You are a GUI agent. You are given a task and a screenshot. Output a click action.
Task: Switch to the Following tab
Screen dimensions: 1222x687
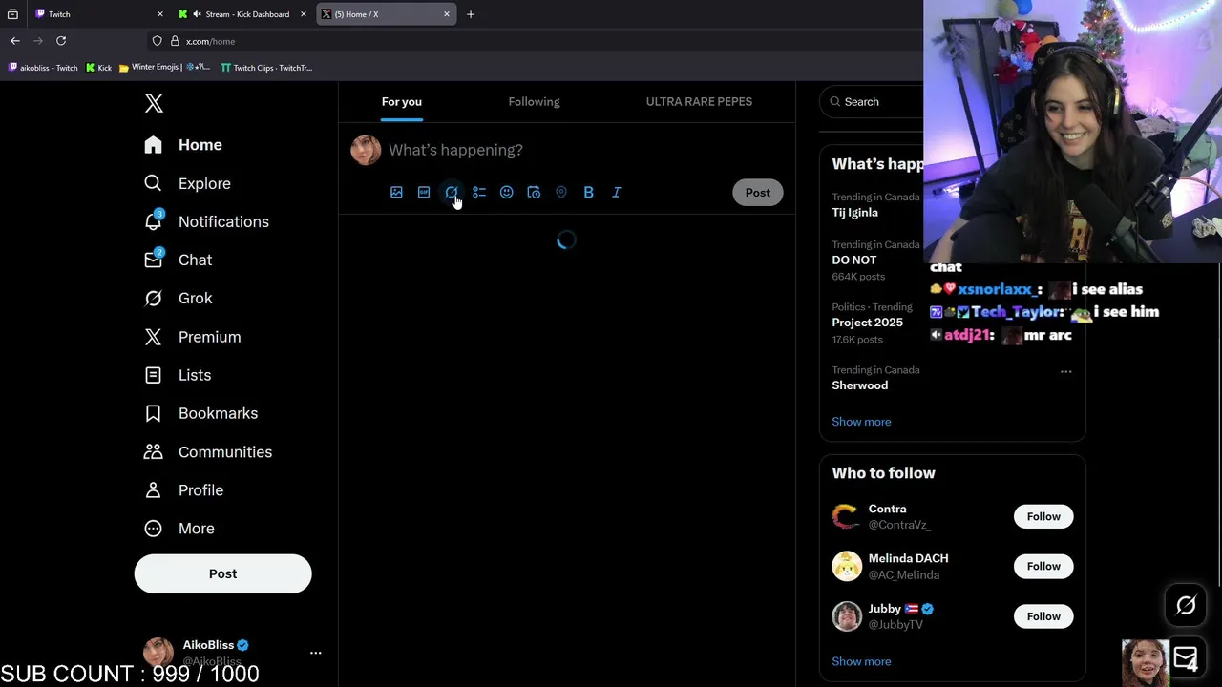point(534,101)
